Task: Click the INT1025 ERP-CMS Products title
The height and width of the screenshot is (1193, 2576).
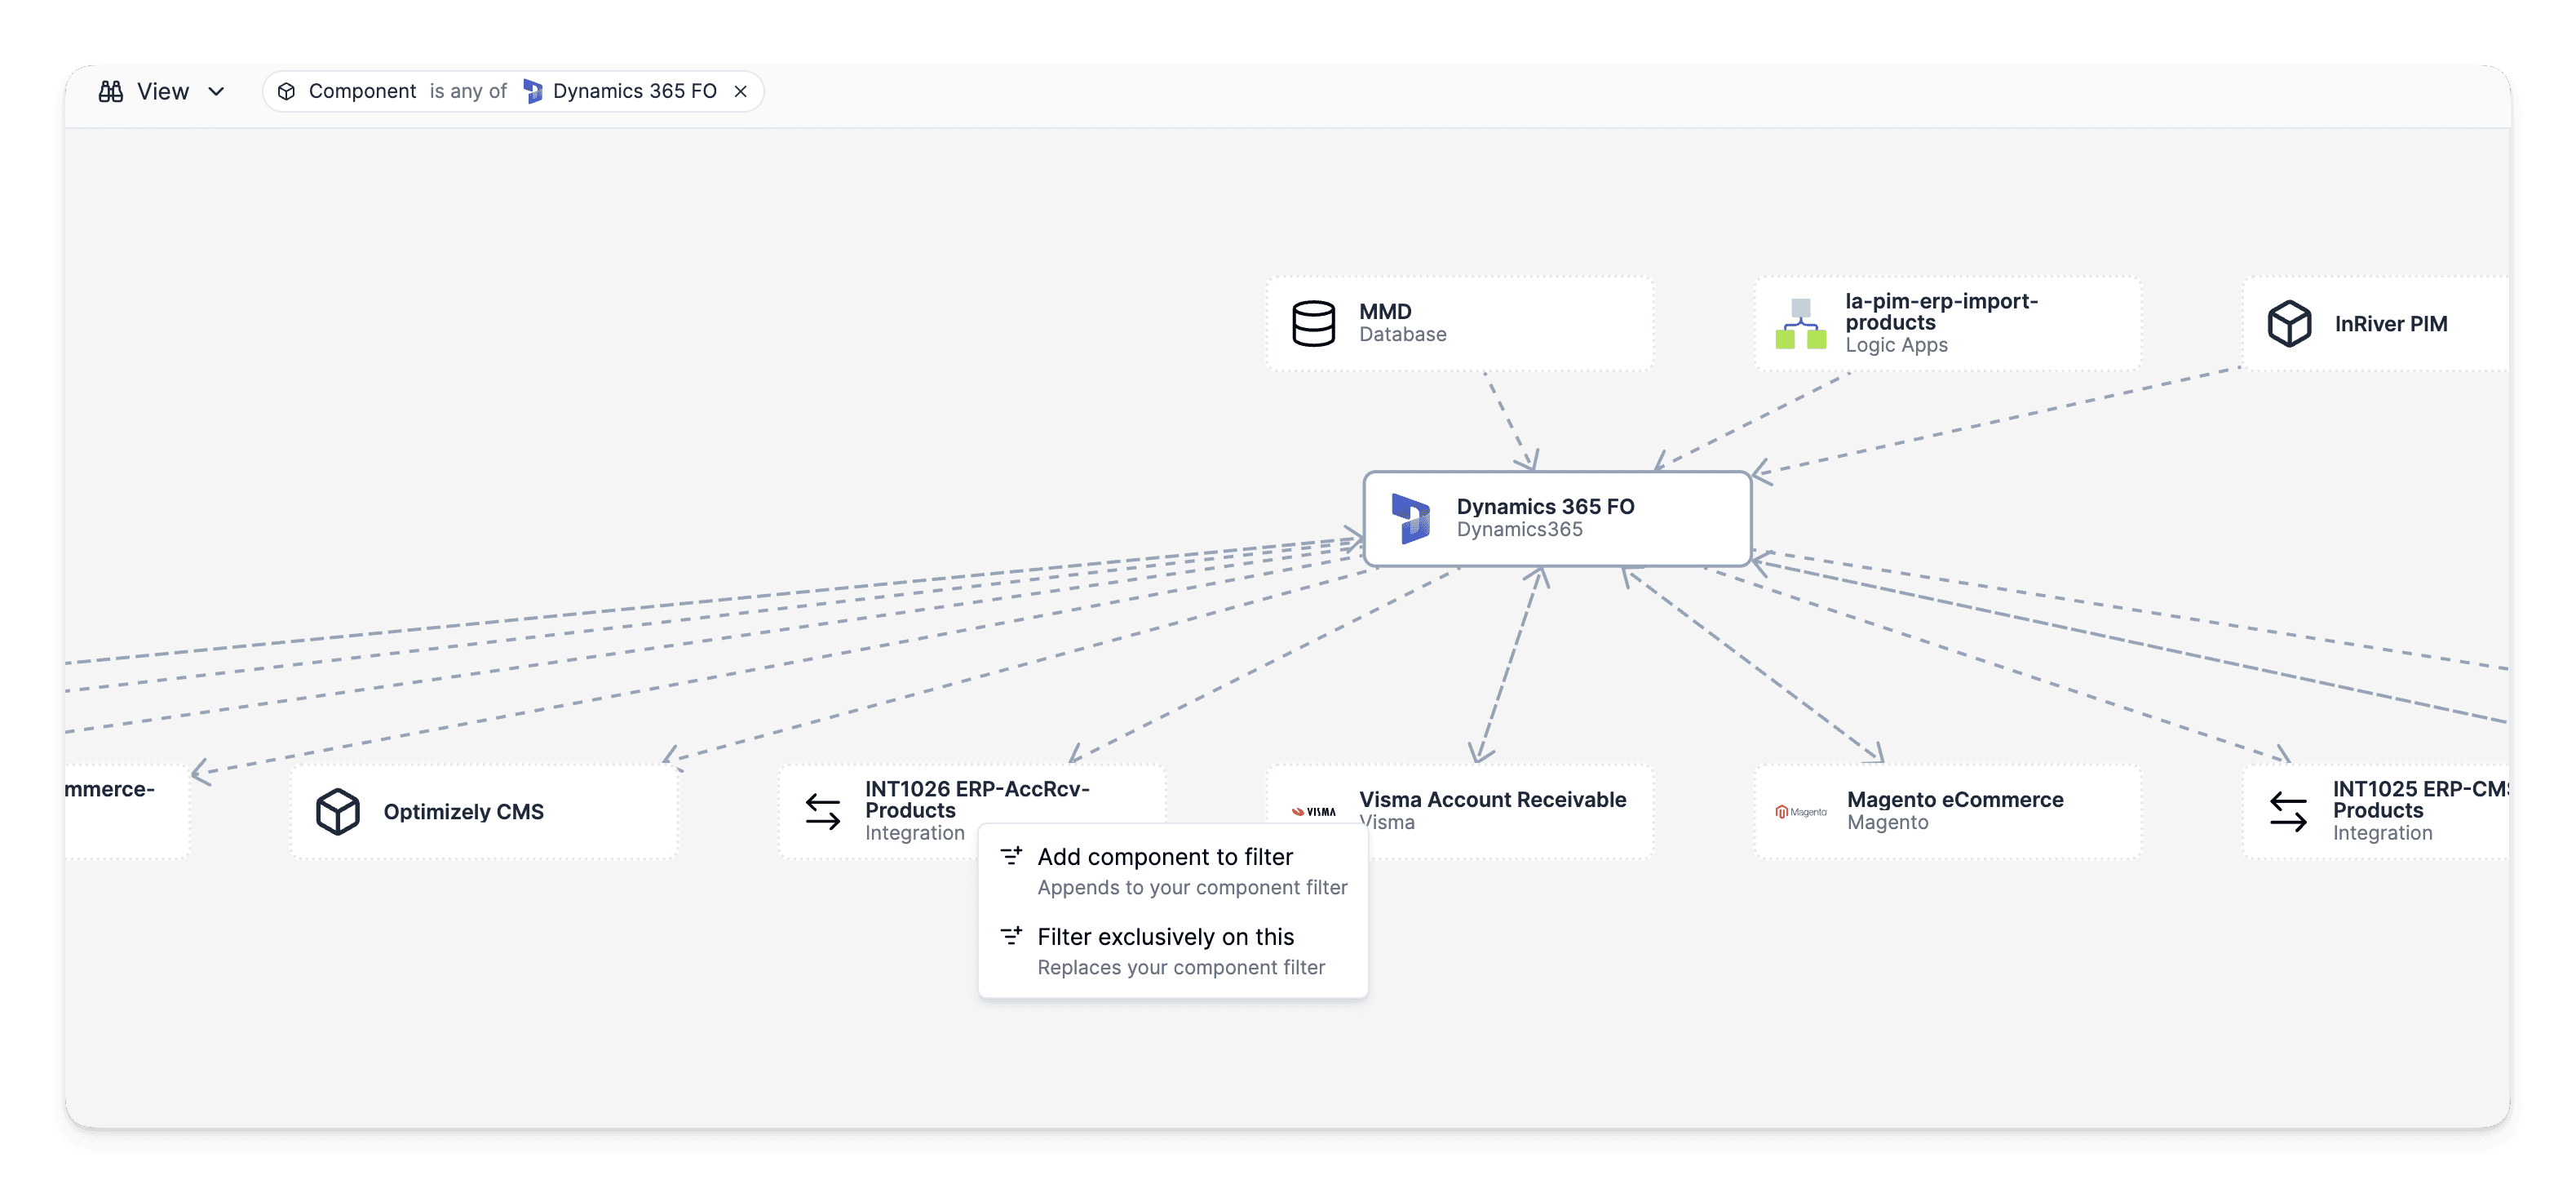Action: point(2420,799)
